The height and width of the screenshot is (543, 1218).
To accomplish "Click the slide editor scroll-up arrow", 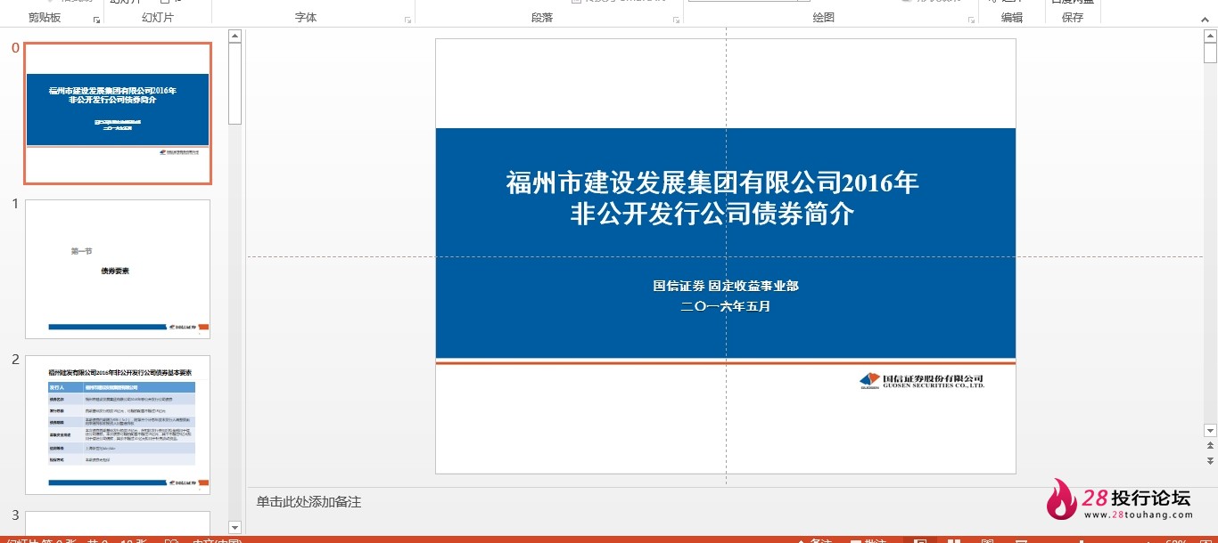I will pos(1210,36).
